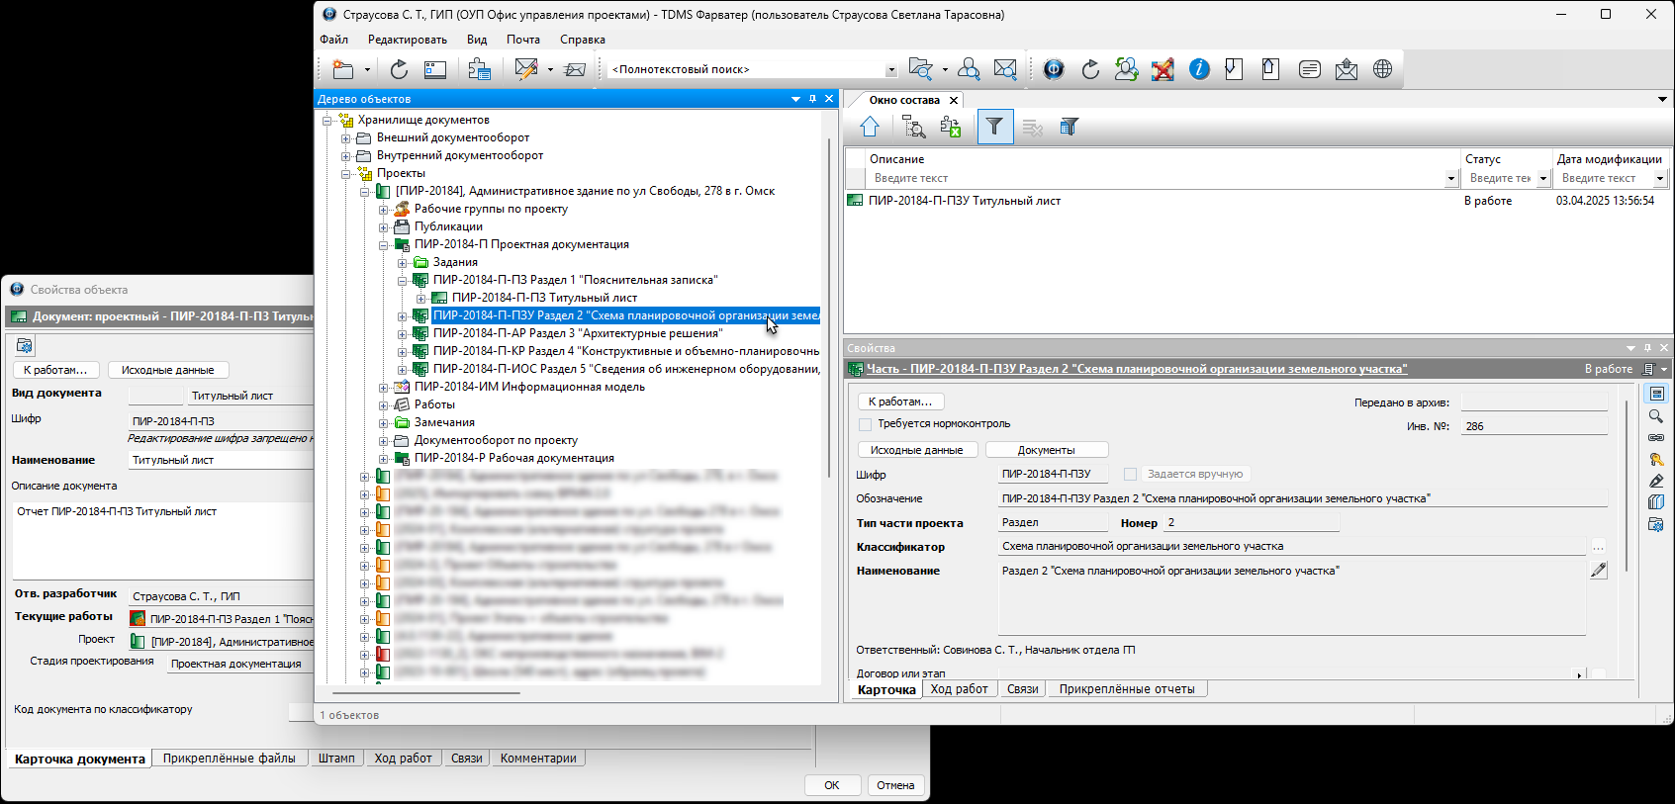Click pencil edit icon beside Наименование field

coord(1598,571)
